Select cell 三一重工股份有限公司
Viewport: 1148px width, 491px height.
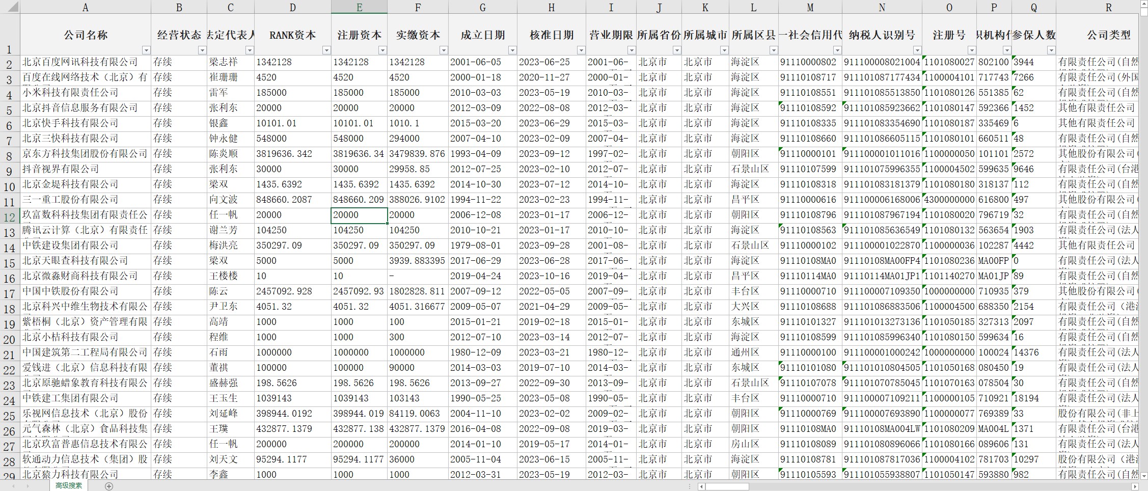coord(86,200)
